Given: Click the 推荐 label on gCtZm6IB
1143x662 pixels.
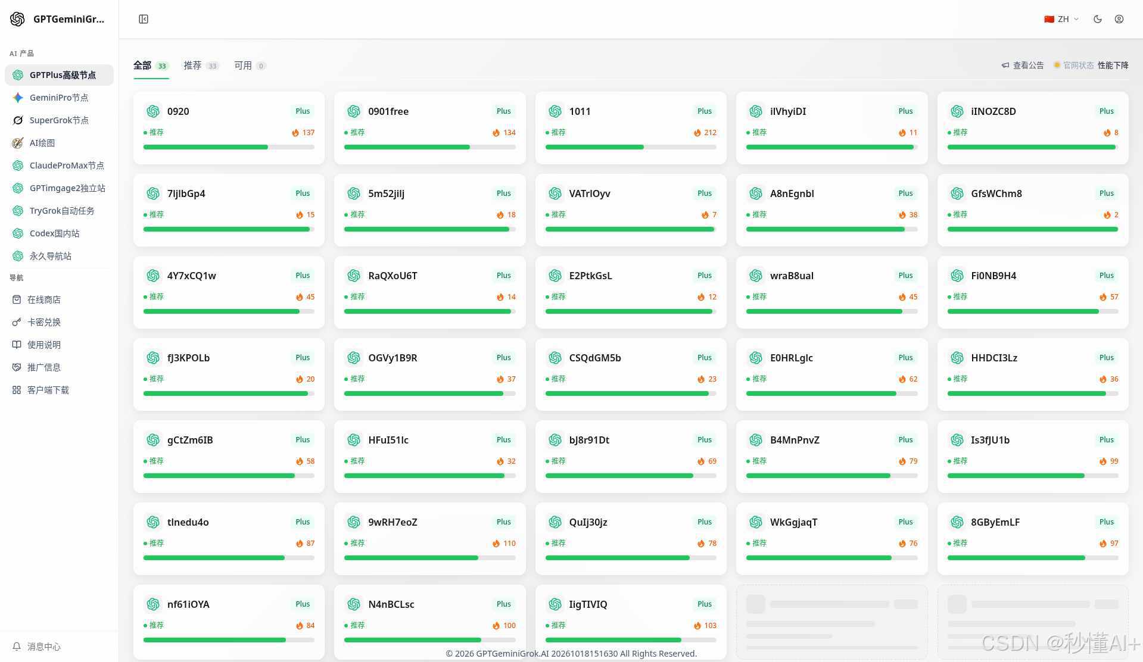Looking at the screenshot, I should [156, 461].
